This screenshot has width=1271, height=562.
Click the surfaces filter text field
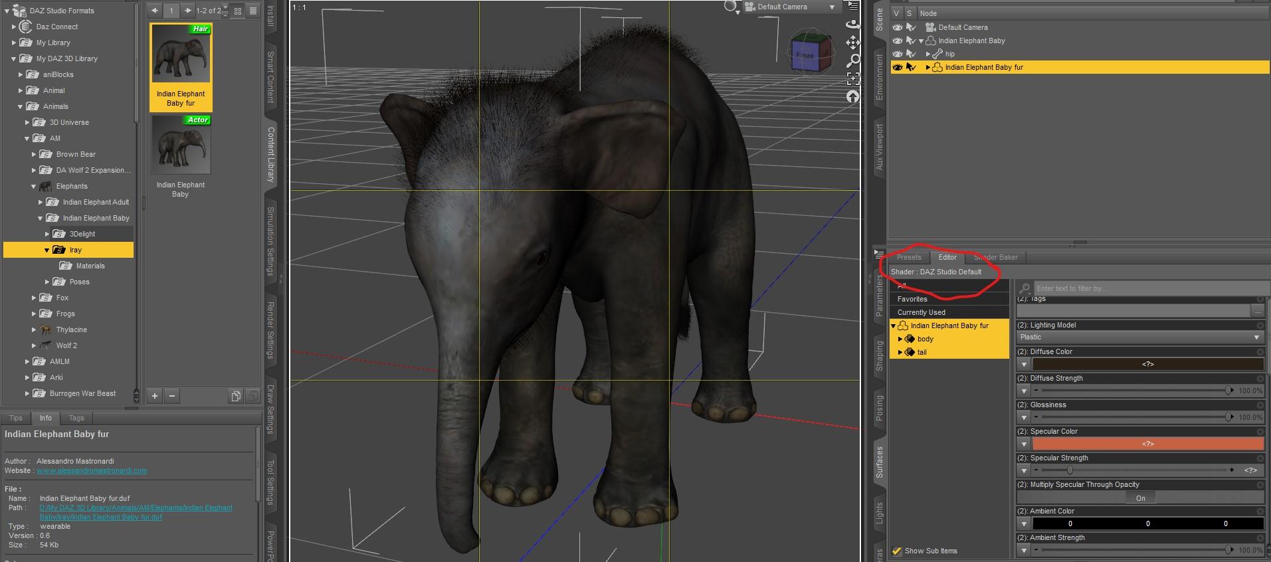[1150, 288]
